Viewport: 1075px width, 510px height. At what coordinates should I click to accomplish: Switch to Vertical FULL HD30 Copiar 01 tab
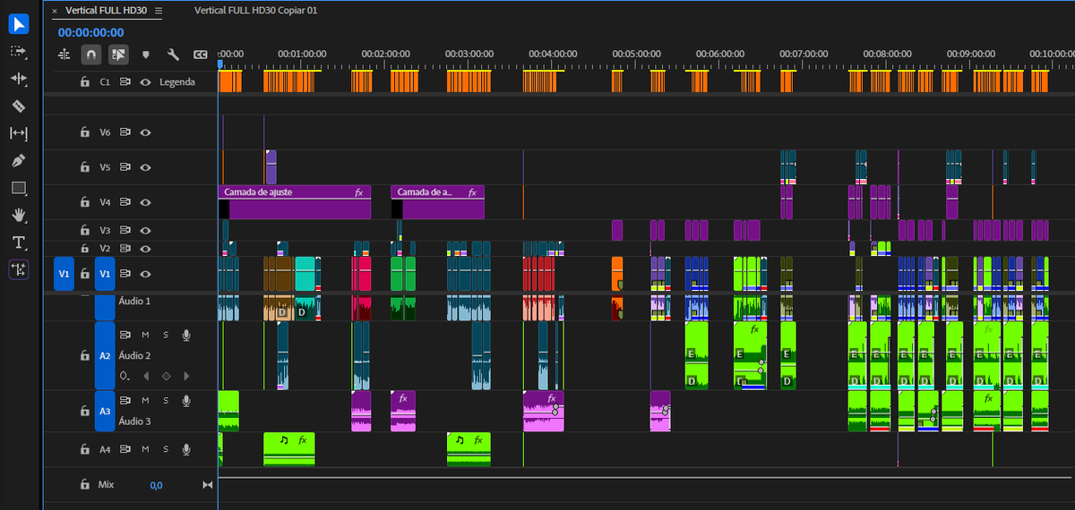[x=255, y=11]
